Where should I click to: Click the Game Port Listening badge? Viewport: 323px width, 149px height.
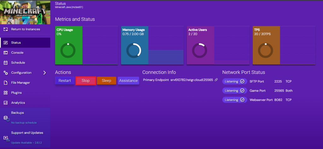235,90
